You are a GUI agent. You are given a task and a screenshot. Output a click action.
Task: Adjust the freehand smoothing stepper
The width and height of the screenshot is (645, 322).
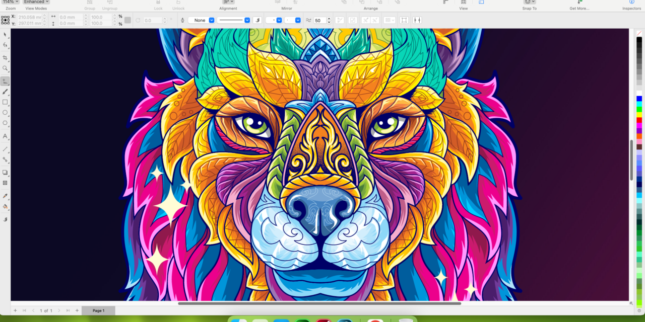[x=329, y=20]
